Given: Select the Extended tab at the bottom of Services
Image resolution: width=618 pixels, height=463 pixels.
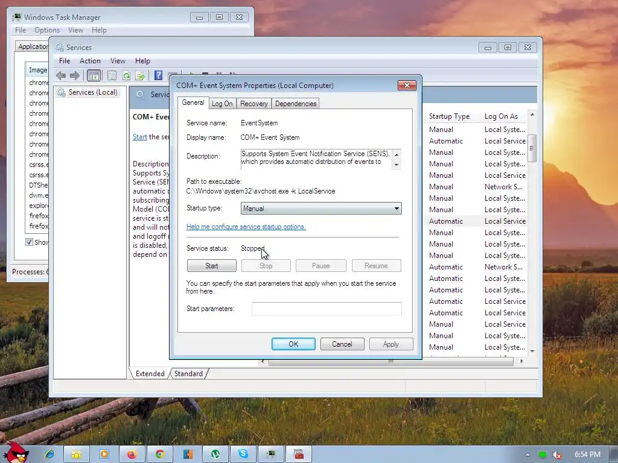Looking at the screenshot, I should coord(150,374).
